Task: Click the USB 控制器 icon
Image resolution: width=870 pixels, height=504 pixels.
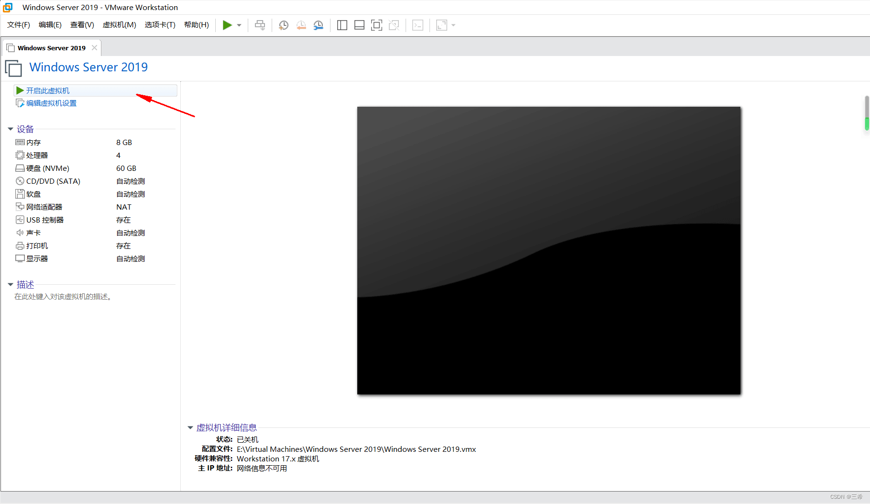Action: (x=20, y=220)
